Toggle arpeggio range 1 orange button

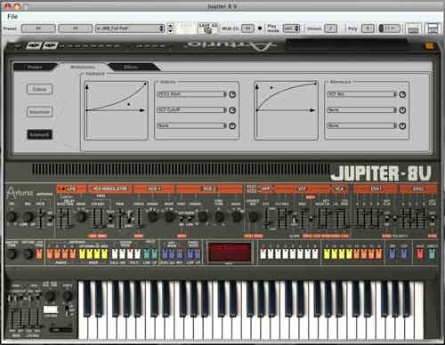click(x=50, y=253)
